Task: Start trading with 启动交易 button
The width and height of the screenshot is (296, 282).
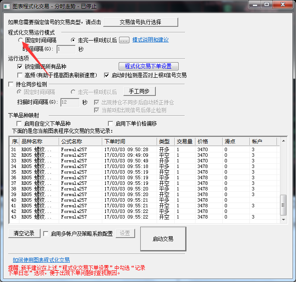Action: tap(163, 239)
